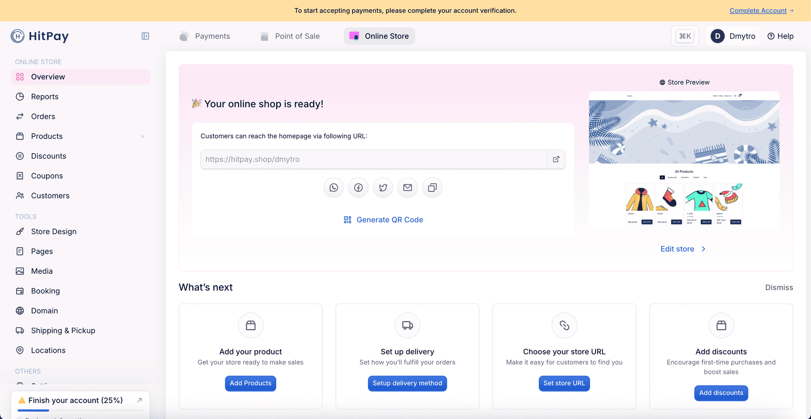Open Store Design in the Tools section
Viewport: 811px width, 419px height.
point(54,231)
